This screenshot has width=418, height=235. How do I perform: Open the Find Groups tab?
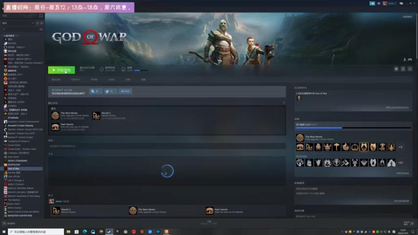[x=94, y=79]
